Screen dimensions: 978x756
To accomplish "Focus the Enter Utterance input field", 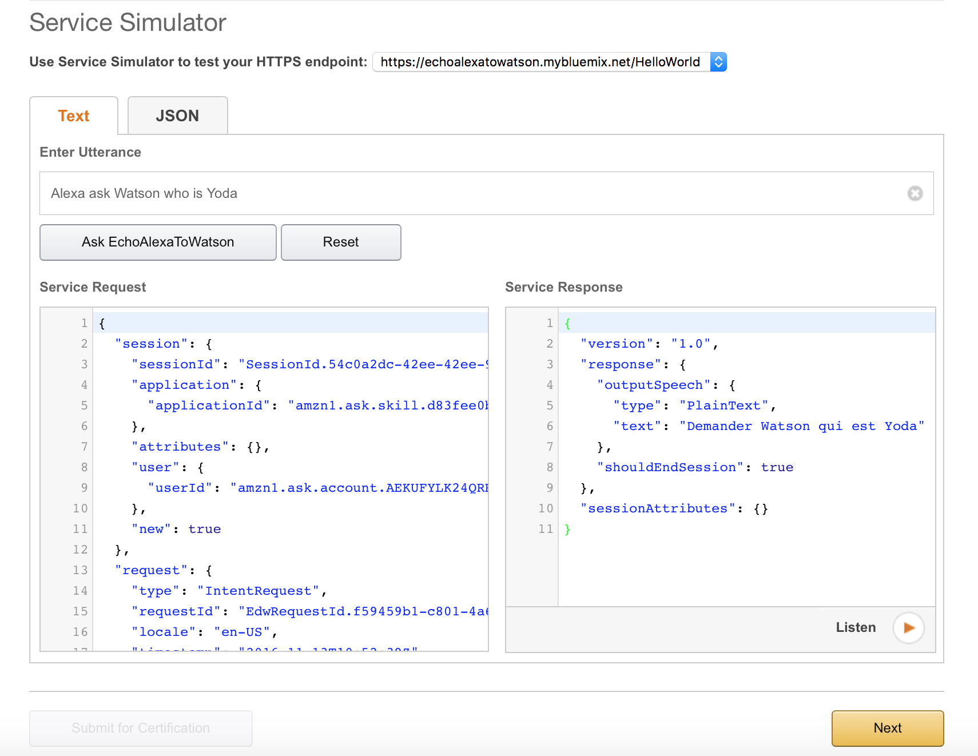I will pyautogui.click(x=486, y=193).
